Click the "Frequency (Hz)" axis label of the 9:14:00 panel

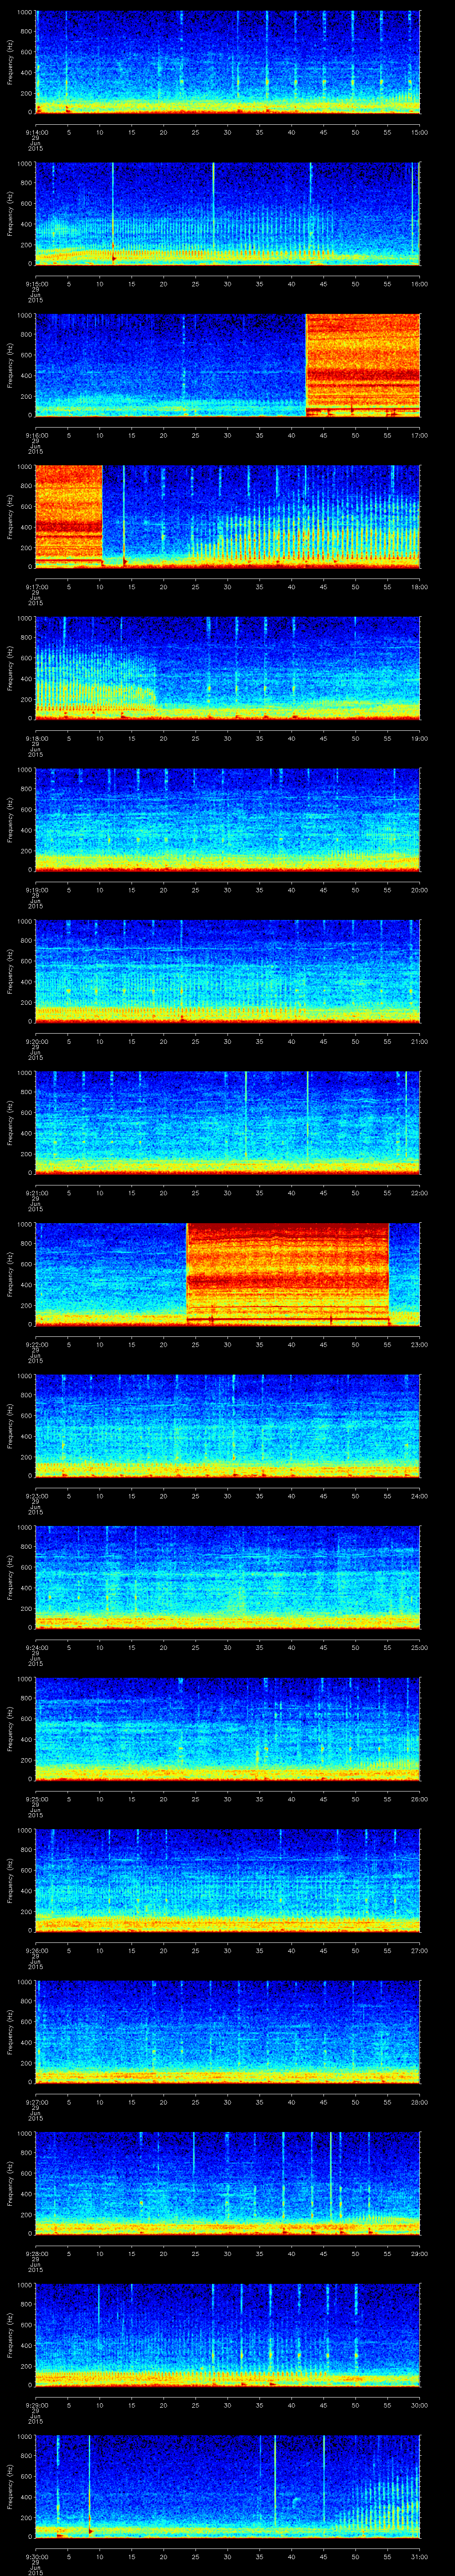[10, 63]
